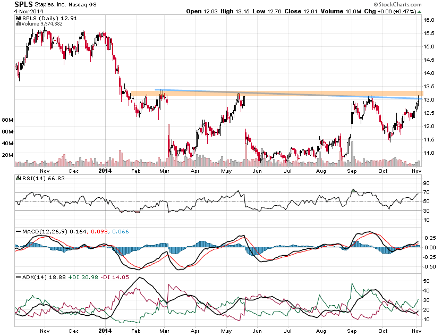
Task: Click the 11.5 price axis label
Action: tap(429, 139)
